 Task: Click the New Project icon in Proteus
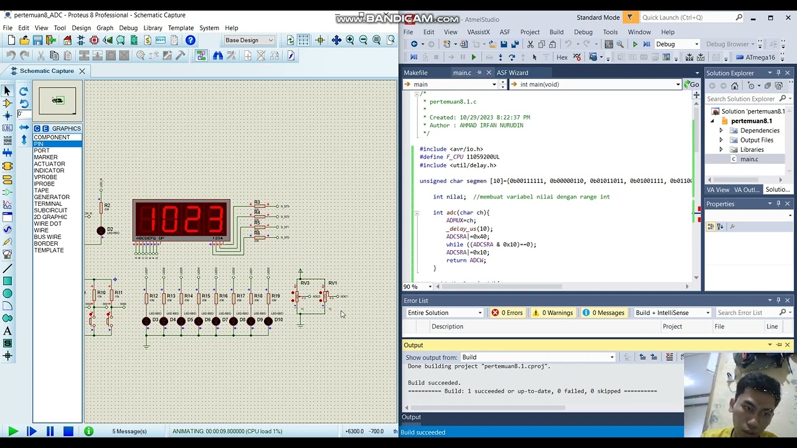[x=11, y=40]
